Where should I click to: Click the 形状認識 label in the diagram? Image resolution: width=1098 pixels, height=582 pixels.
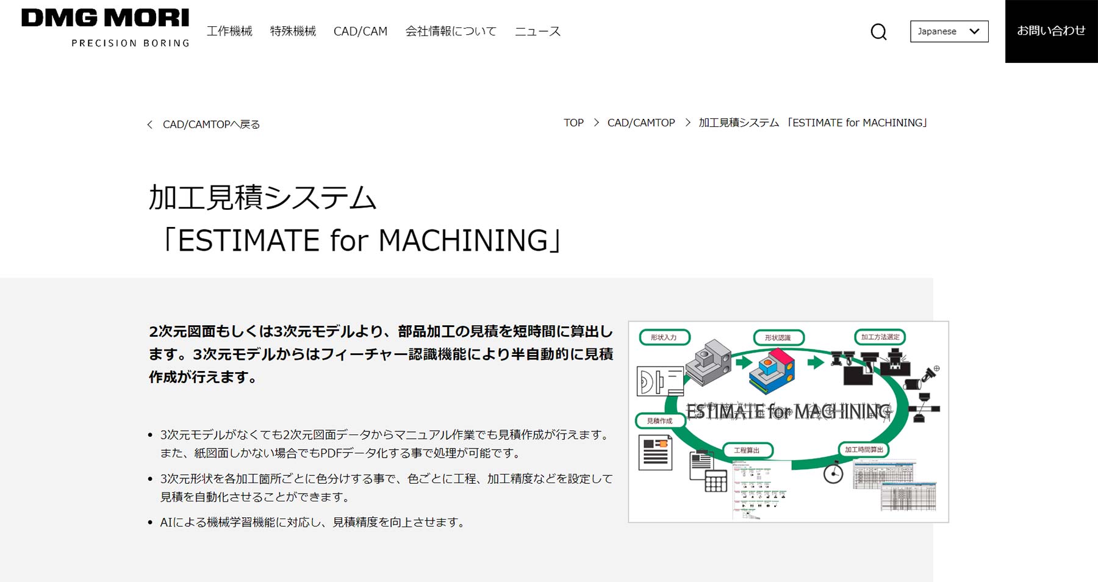778,337
